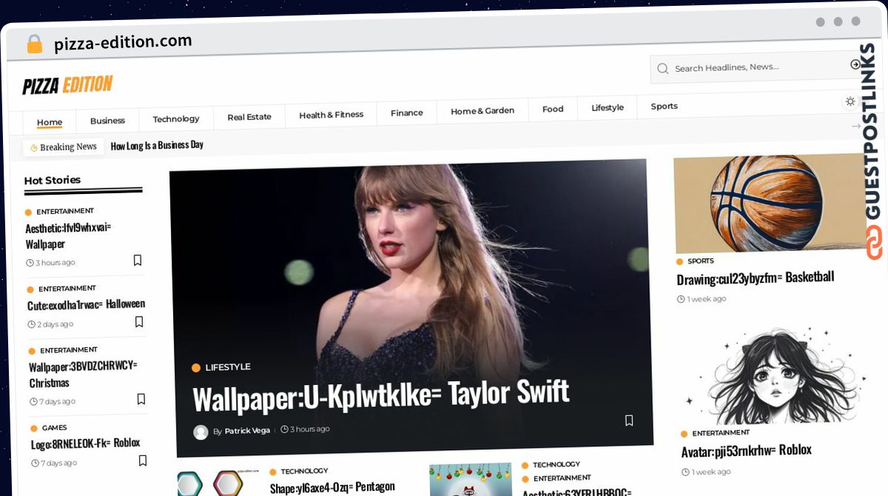Click the ENTERTAINMENT tag above the Aesthetic:lfvl9whxvai= headline

tap(65, 212)
